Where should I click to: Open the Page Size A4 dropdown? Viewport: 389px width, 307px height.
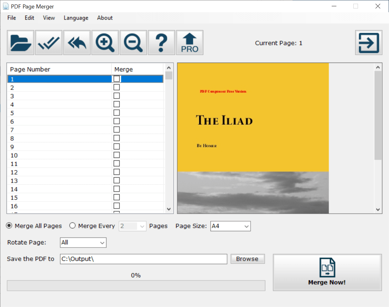[x=231, y=226]
